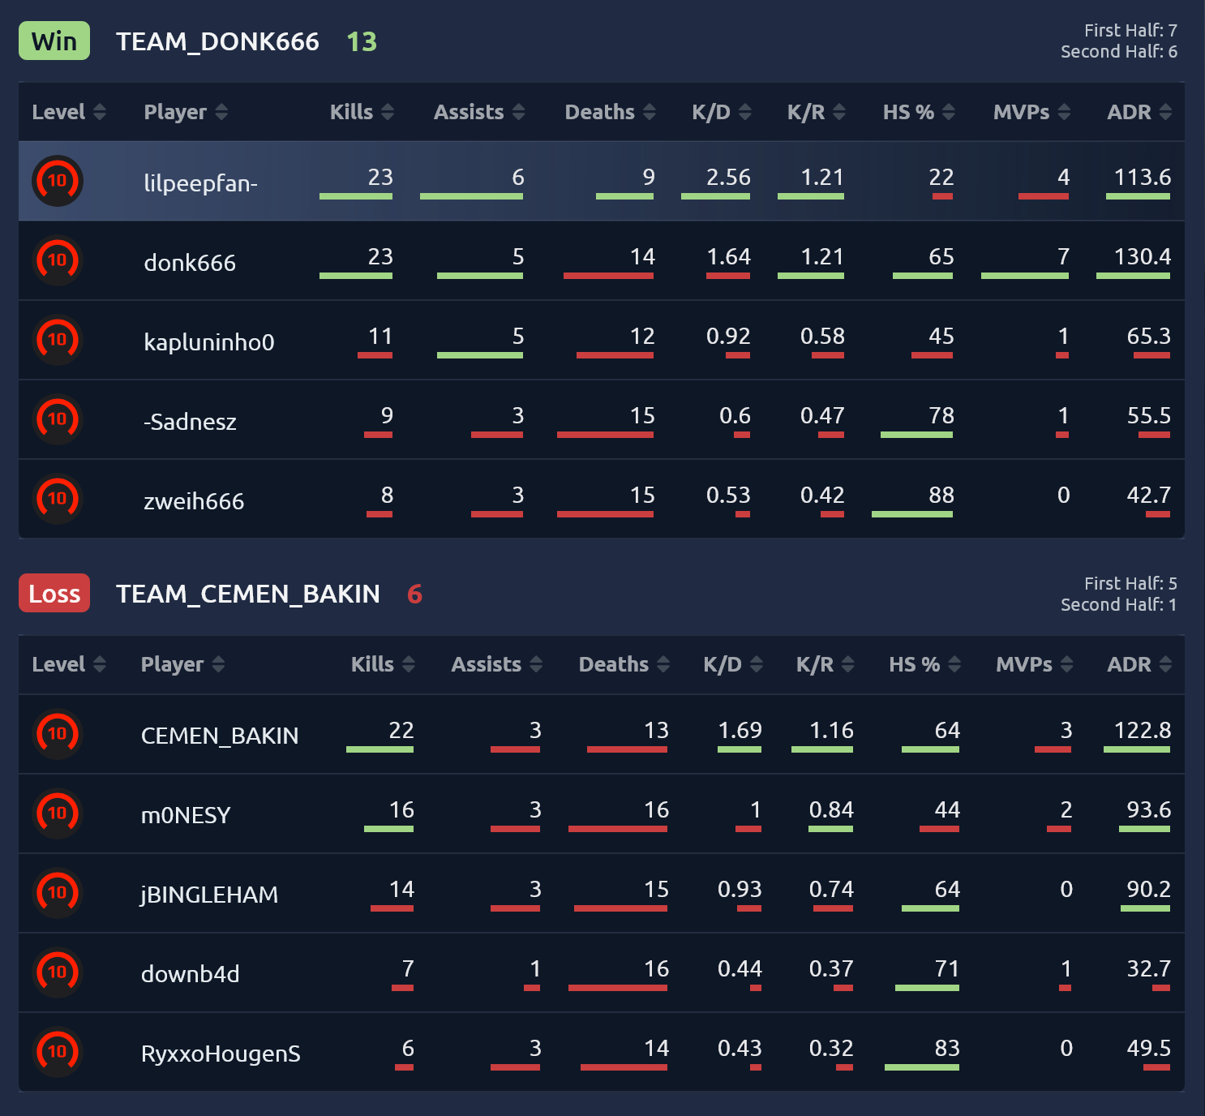The height and width of the screenshot is (1116, 1205).
Task: Open player profile RyxxoHougenS
Action: tap(221, 1054)
